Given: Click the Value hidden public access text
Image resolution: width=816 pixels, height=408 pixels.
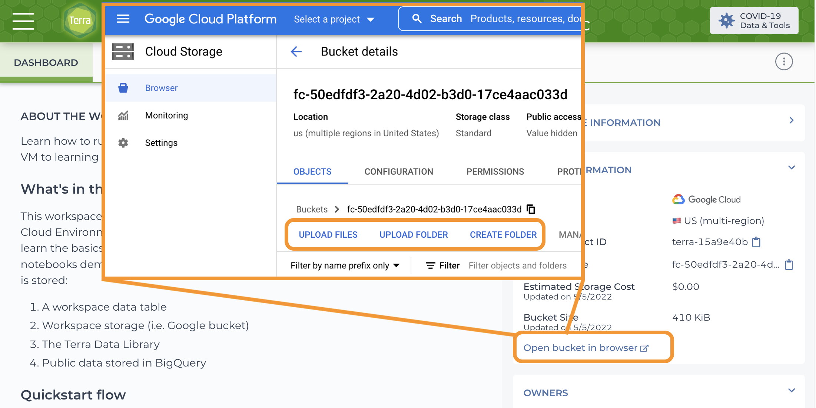Looking at the screenshot, I should pos(552,133).
